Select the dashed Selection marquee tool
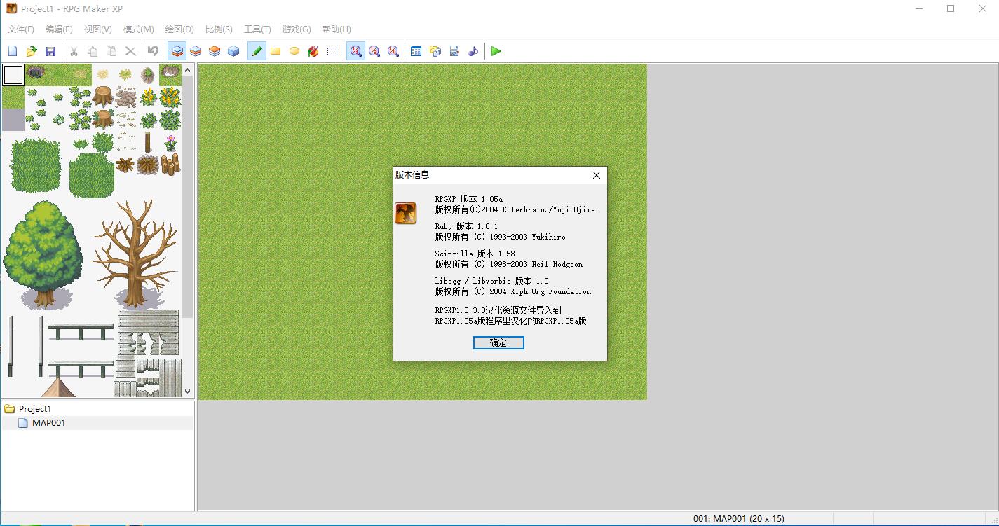Screen dimensions: 999x526 point(333,51)
